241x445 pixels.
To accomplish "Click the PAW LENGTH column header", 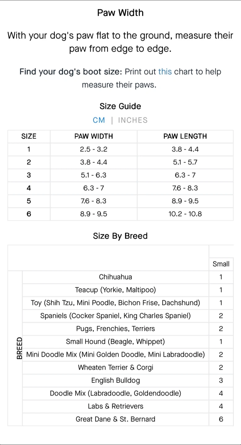I will click(x=185, y=136).
